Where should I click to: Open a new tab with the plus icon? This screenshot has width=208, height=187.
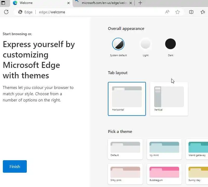point(140,3)
